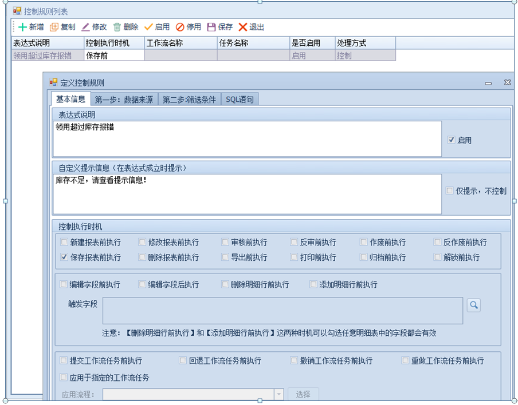Click the 复制 (Copy) toolbar icon
The width and height of the screenshot is (518, 405).
[x=54, y=27]
